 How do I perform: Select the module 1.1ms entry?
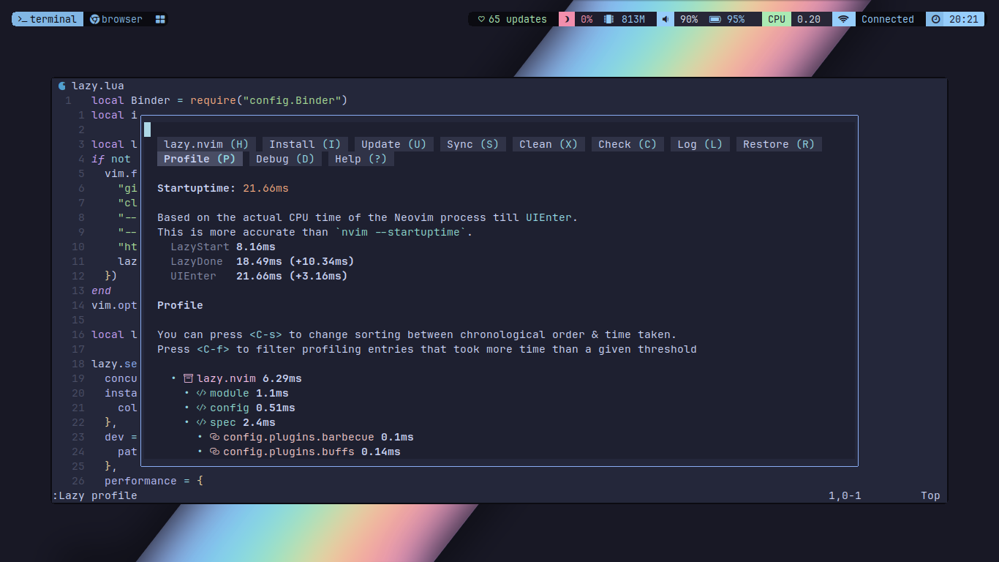249,393
